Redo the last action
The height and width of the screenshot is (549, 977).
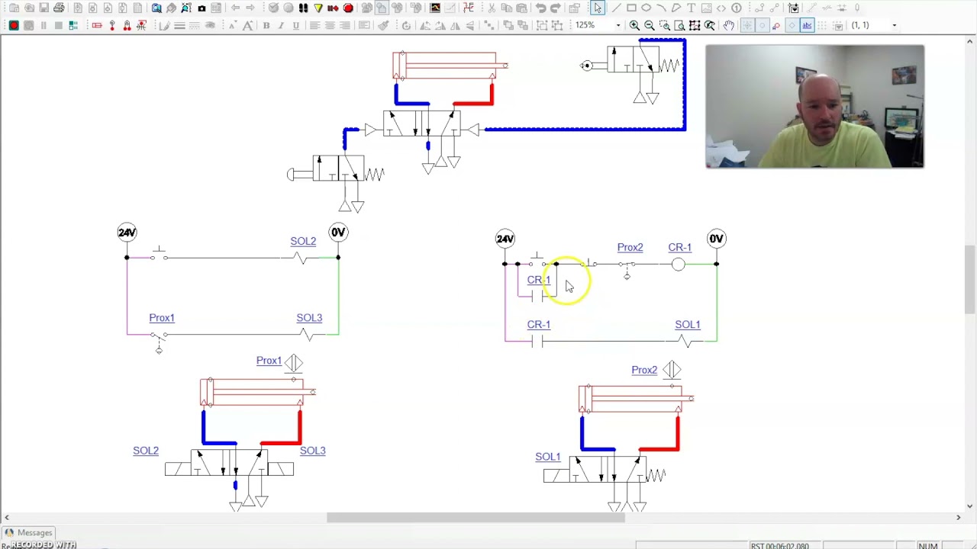tap(556, 8)
